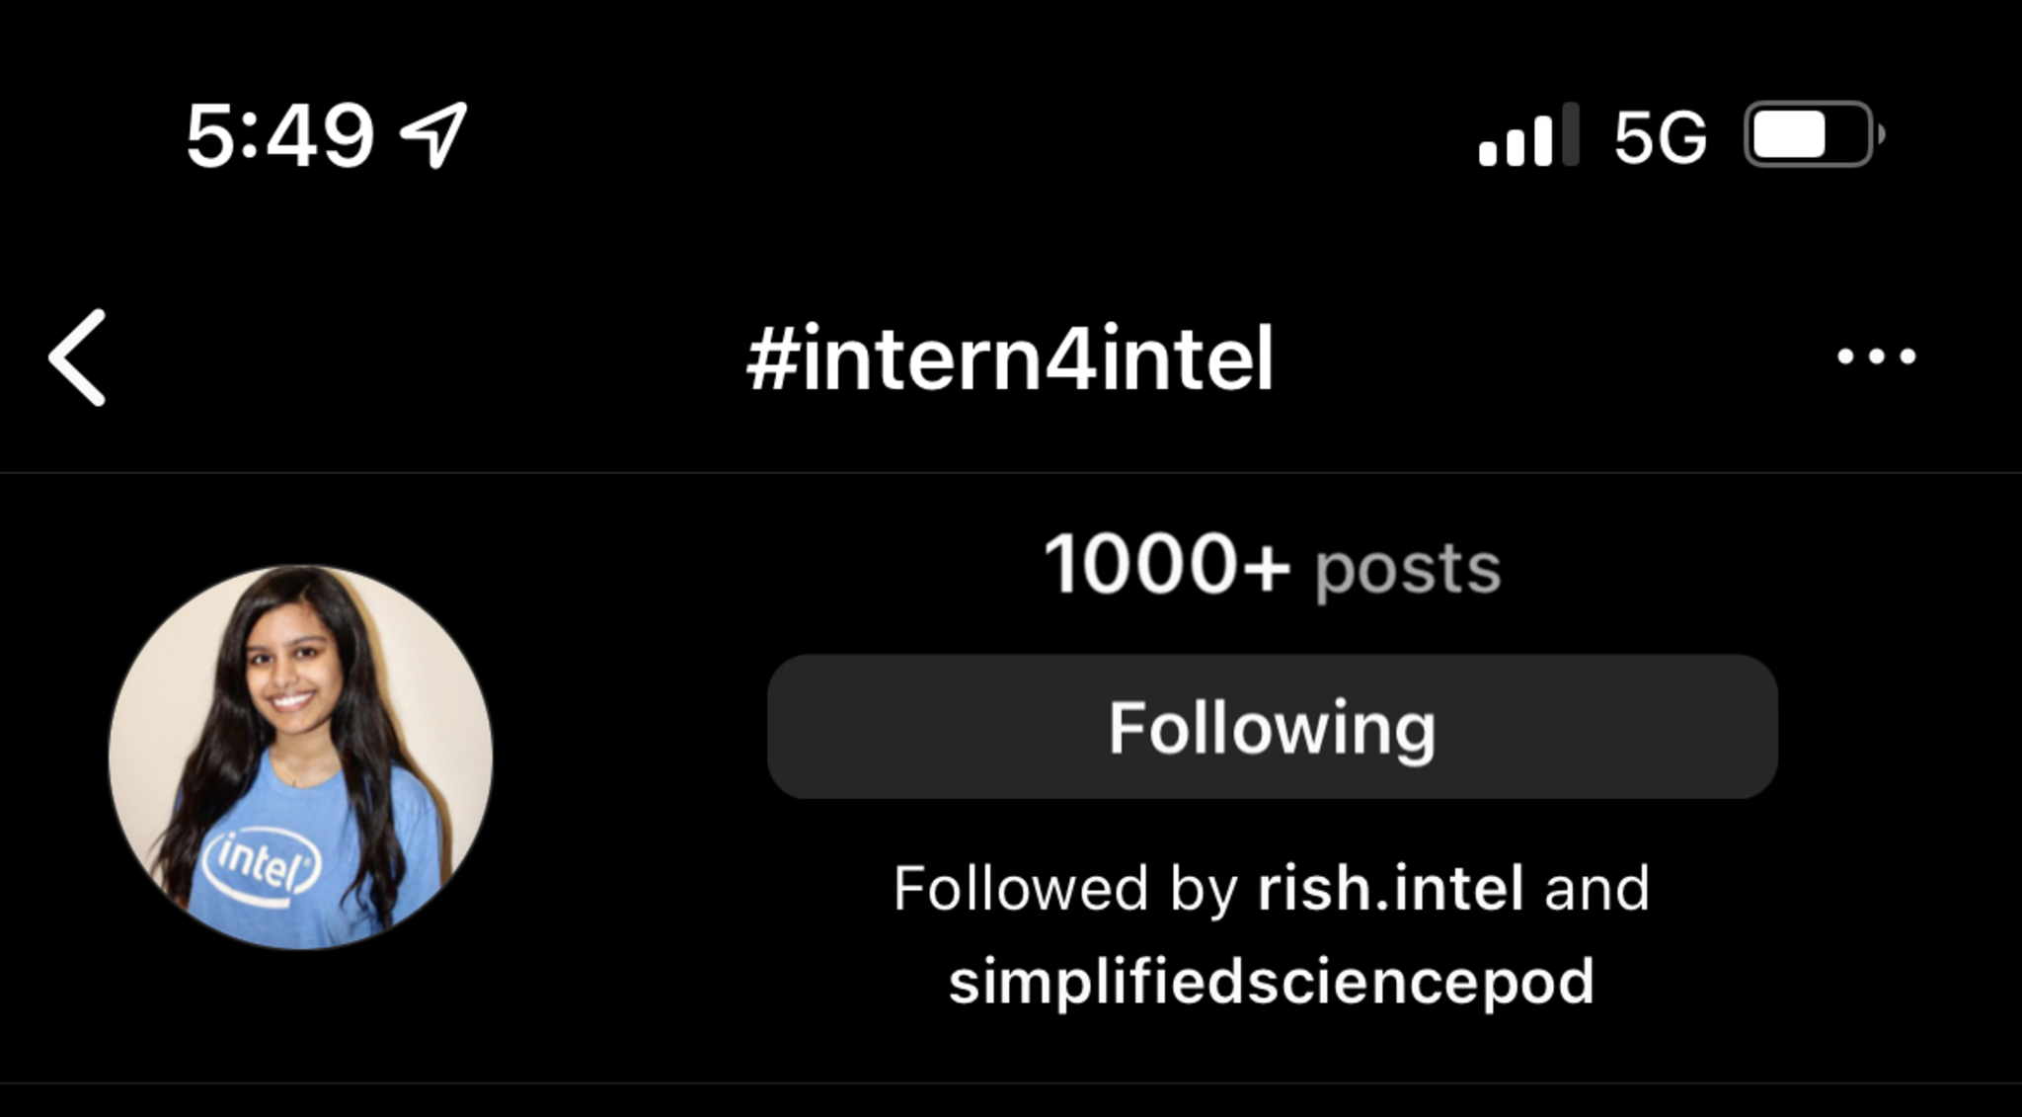Screen dimensions: 2022x1117
Task: Tap the 5G network indicator
Action: coord(1660,136)
